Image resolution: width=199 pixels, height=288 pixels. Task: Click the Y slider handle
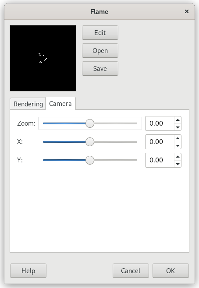tap(90, 160)
